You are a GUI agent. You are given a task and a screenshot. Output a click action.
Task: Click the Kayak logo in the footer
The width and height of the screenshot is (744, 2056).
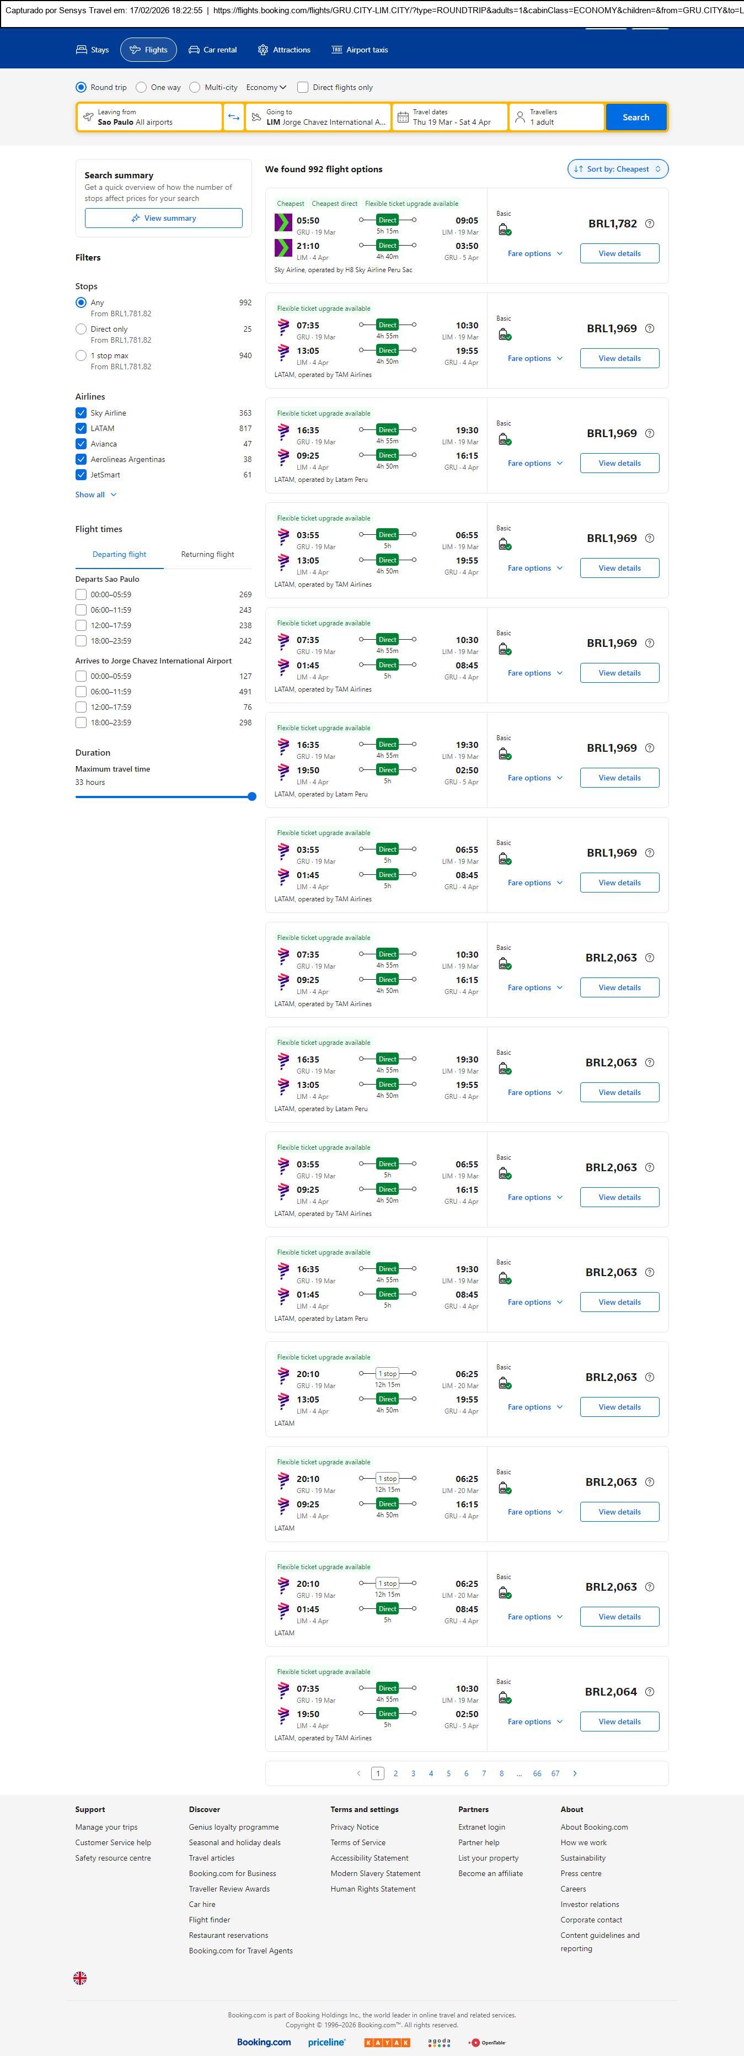387,2042
